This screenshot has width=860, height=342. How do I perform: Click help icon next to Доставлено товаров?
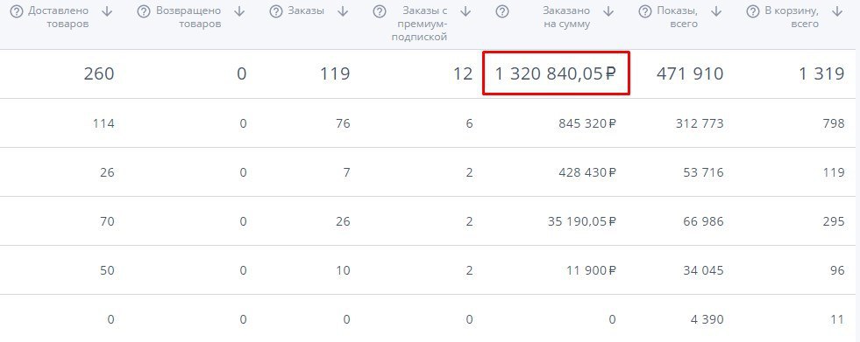coord(17,11)
